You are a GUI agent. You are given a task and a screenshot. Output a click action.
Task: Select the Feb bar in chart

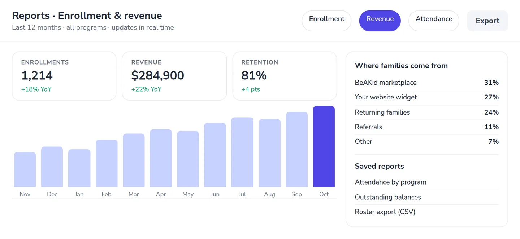107,163
